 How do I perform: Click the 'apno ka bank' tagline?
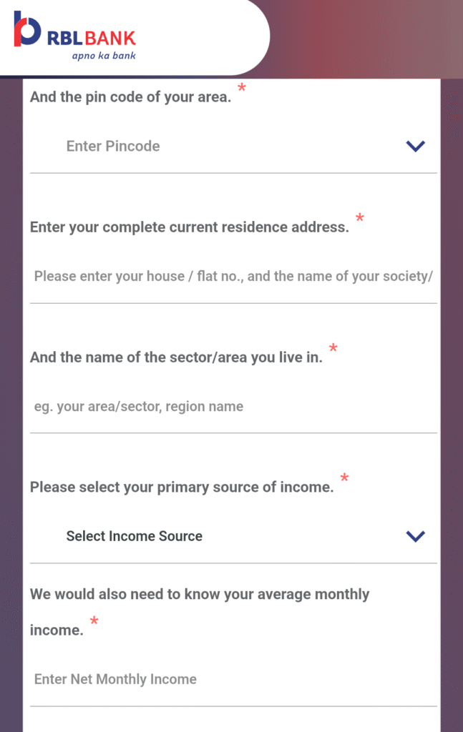(x=104, y=56)
